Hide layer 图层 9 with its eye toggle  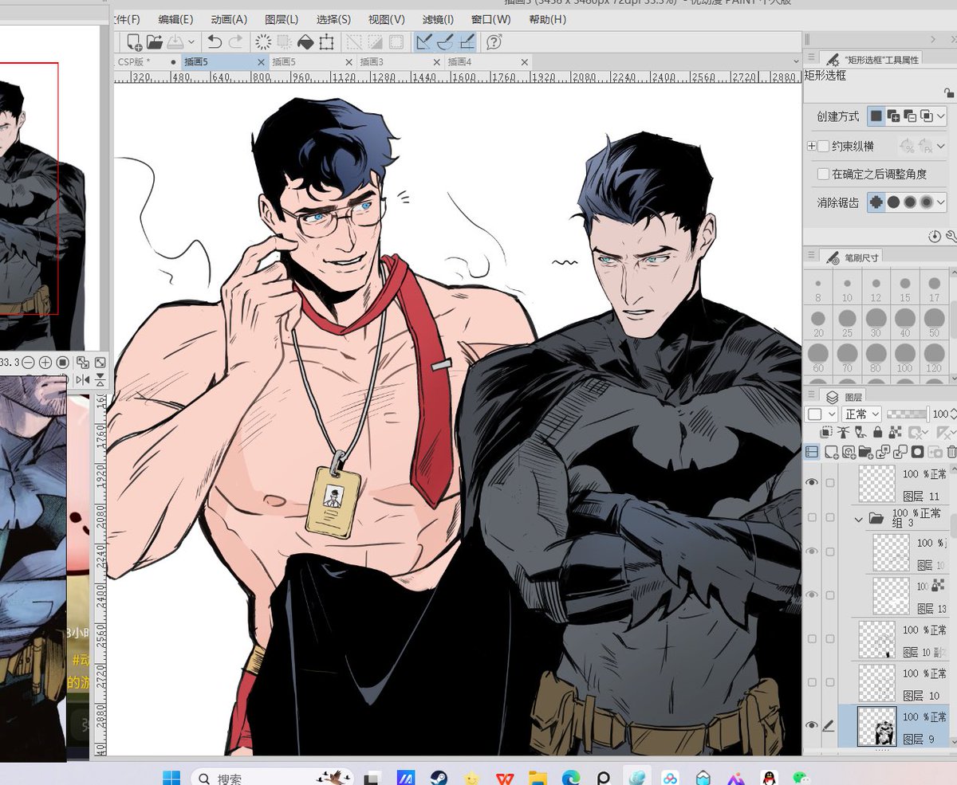[x=811, y=724]
